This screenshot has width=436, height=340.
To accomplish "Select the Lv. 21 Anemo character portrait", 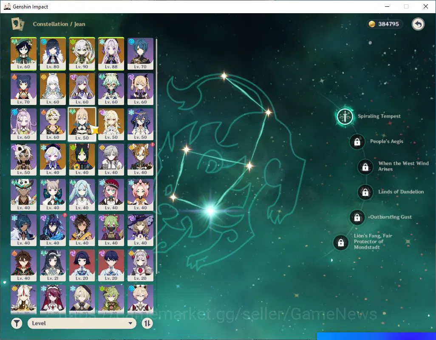I will [x=53, y=266].
